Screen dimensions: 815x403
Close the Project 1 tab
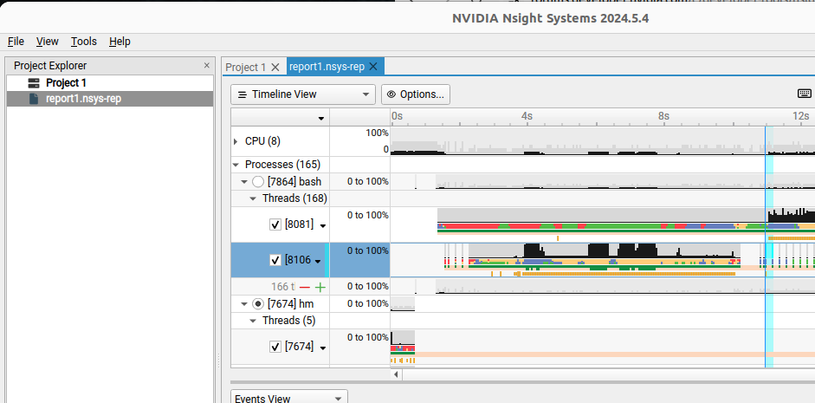click(x=275, y=67)
